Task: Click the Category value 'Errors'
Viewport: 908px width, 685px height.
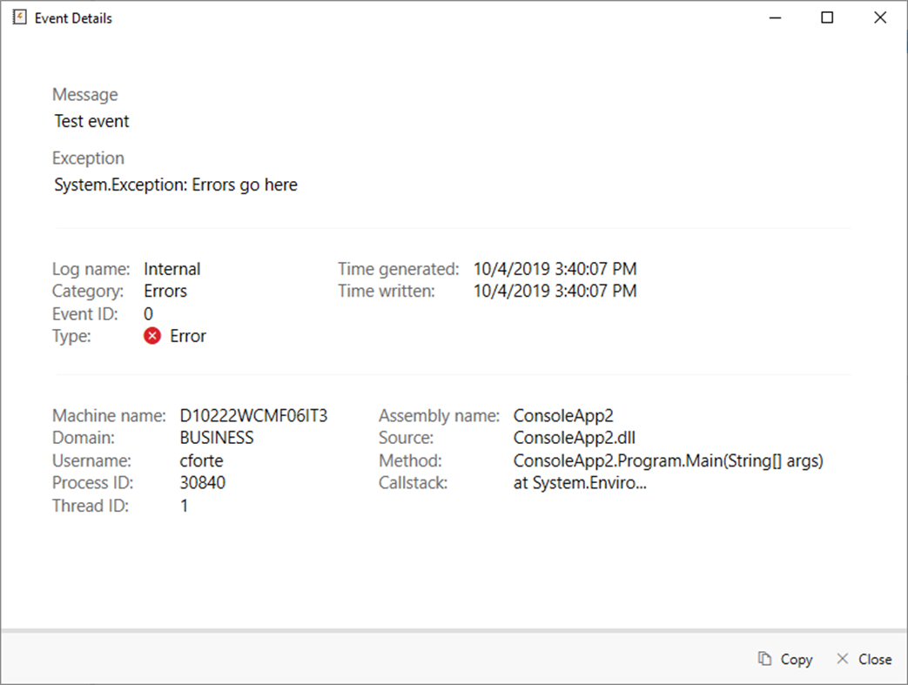Action: (x=165, y=291)
